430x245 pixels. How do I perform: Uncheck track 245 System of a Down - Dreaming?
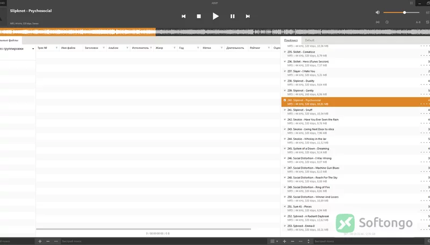tap(285, 148)
